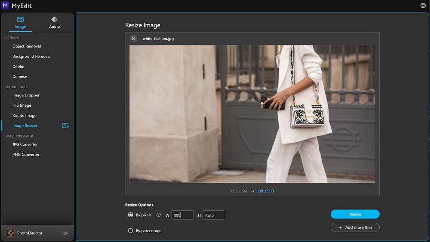The width and height of the screenshot is (430, 242).
Task: Open the Rotate Image tool
Action: click(x=25, y=115)
